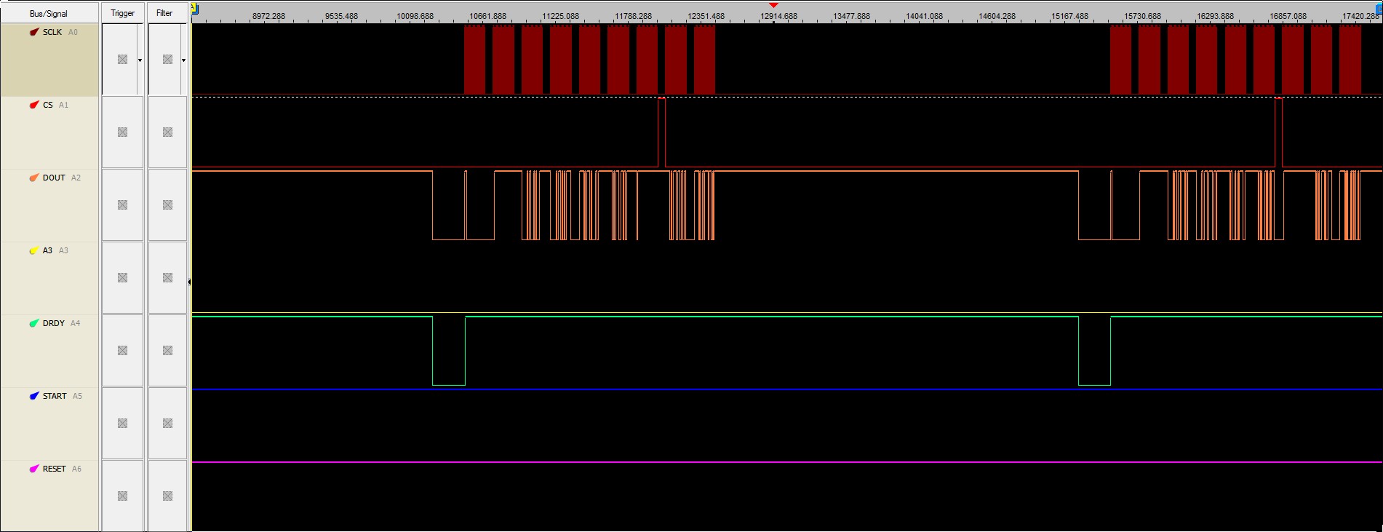Select the DOUT signal name

pos(54,178)
